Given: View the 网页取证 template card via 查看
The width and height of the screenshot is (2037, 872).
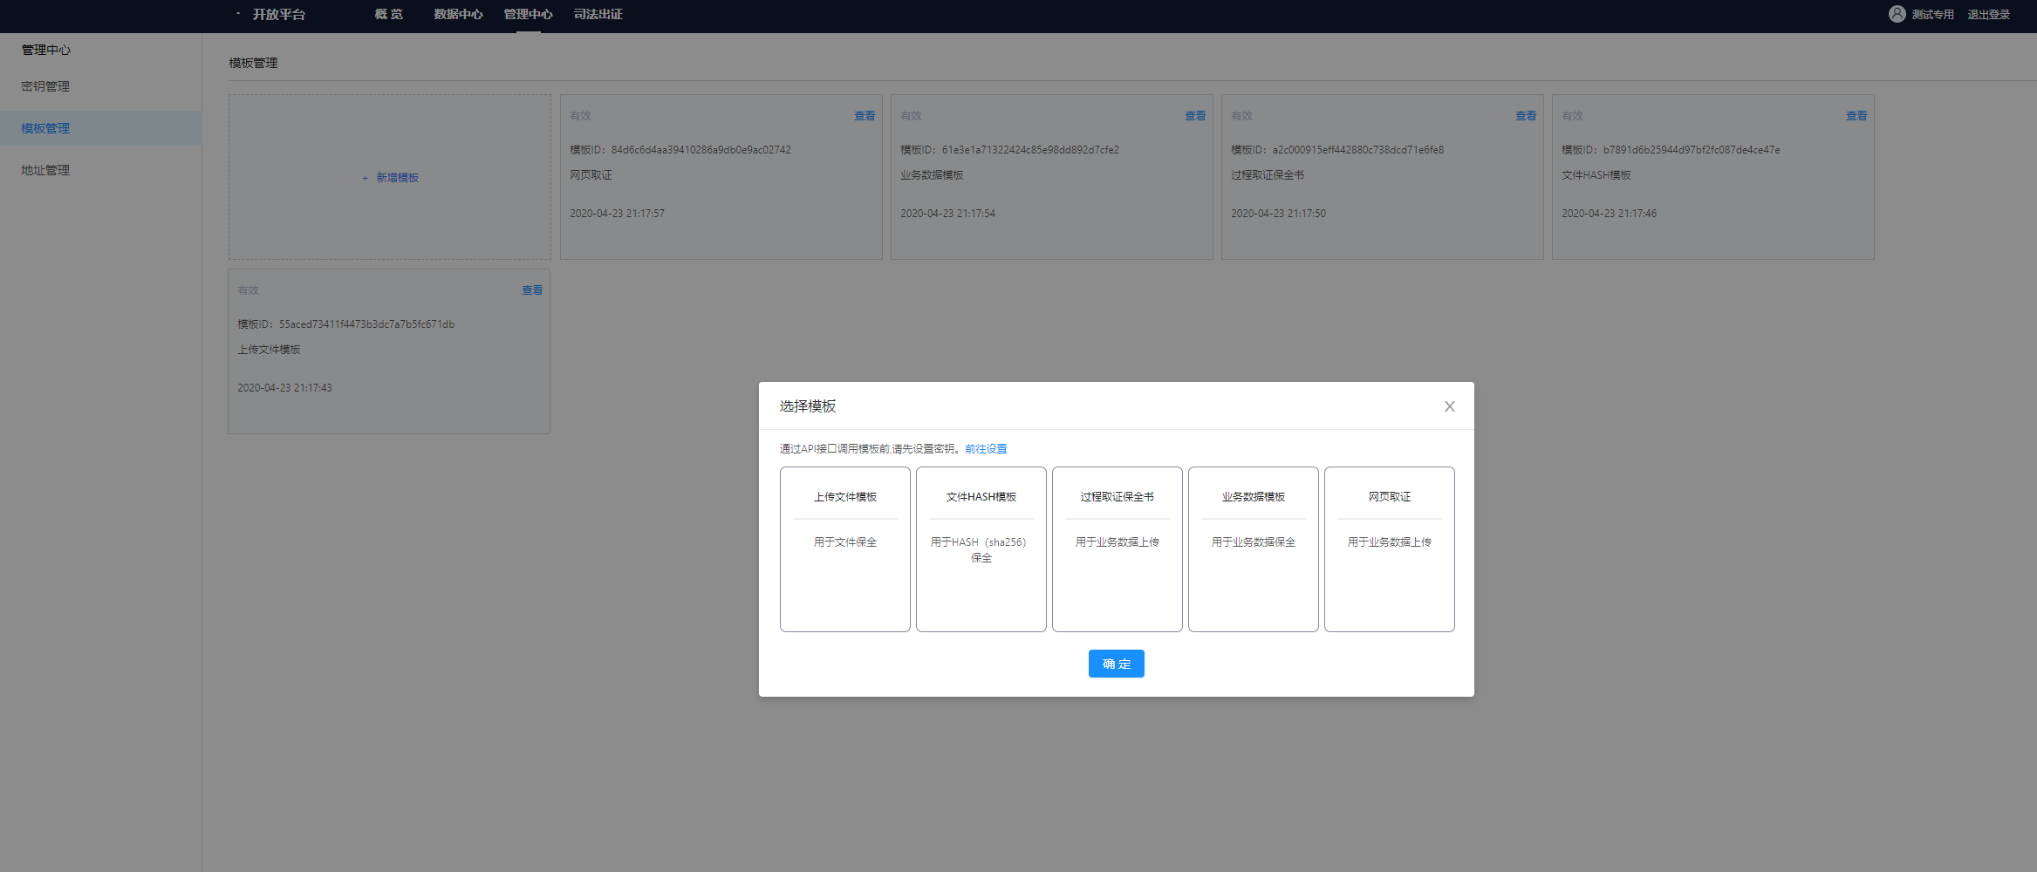Looking at the screenshot, I should tap(864, 116).
